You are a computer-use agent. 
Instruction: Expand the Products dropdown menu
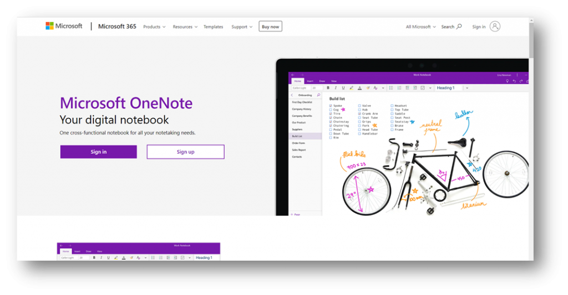(154, 27)
